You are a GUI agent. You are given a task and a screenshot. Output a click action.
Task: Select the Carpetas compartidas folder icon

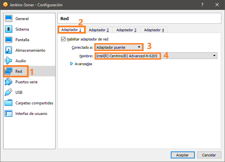(9, 103)
